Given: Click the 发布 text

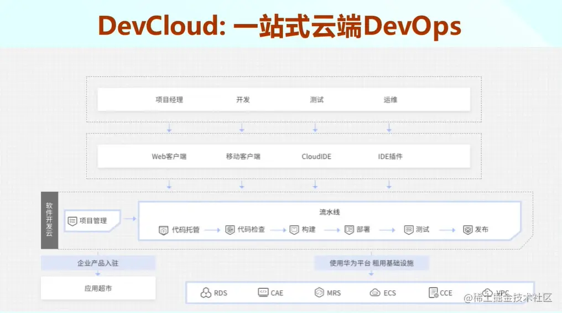Looking at the screenshot, I should (481, 229).
